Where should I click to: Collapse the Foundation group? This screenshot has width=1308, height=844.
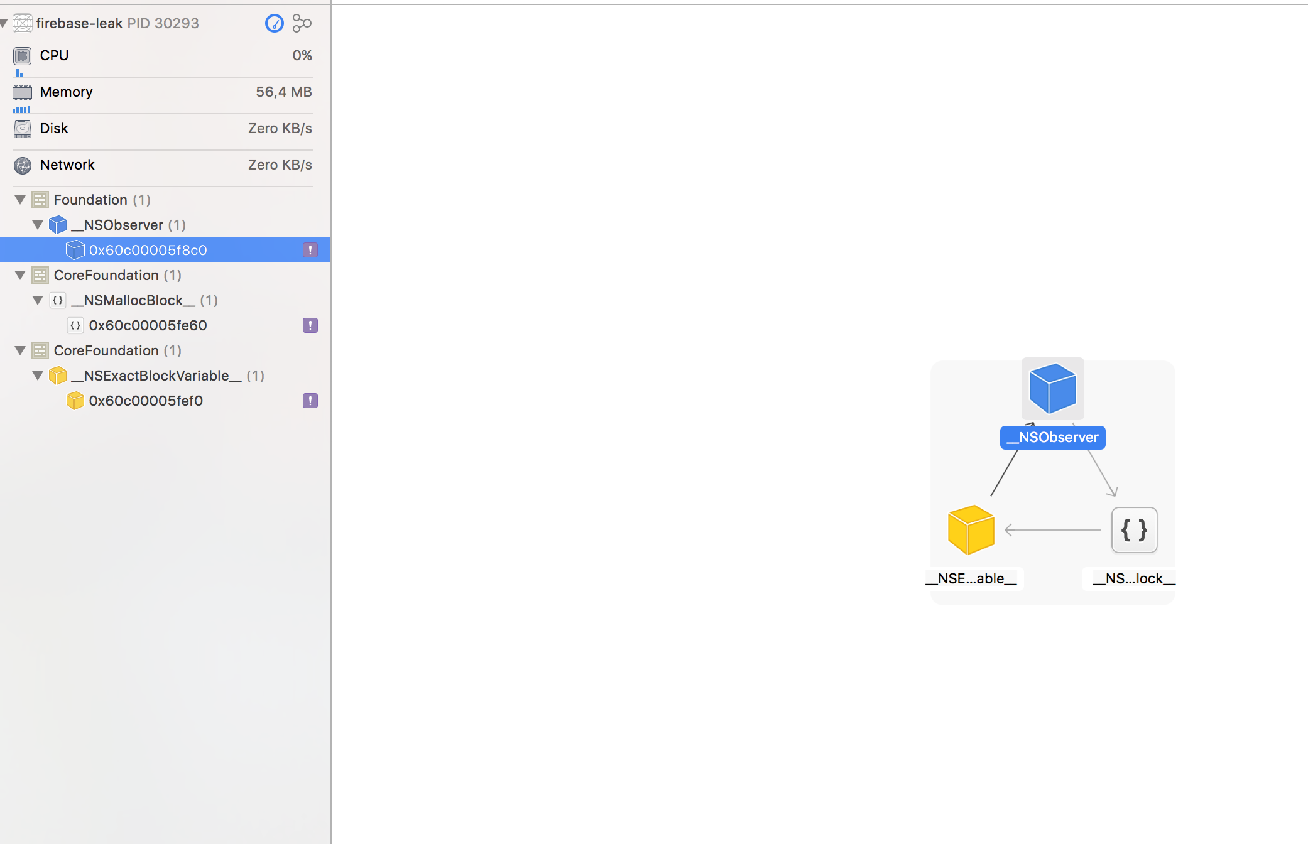coord(20,200)
